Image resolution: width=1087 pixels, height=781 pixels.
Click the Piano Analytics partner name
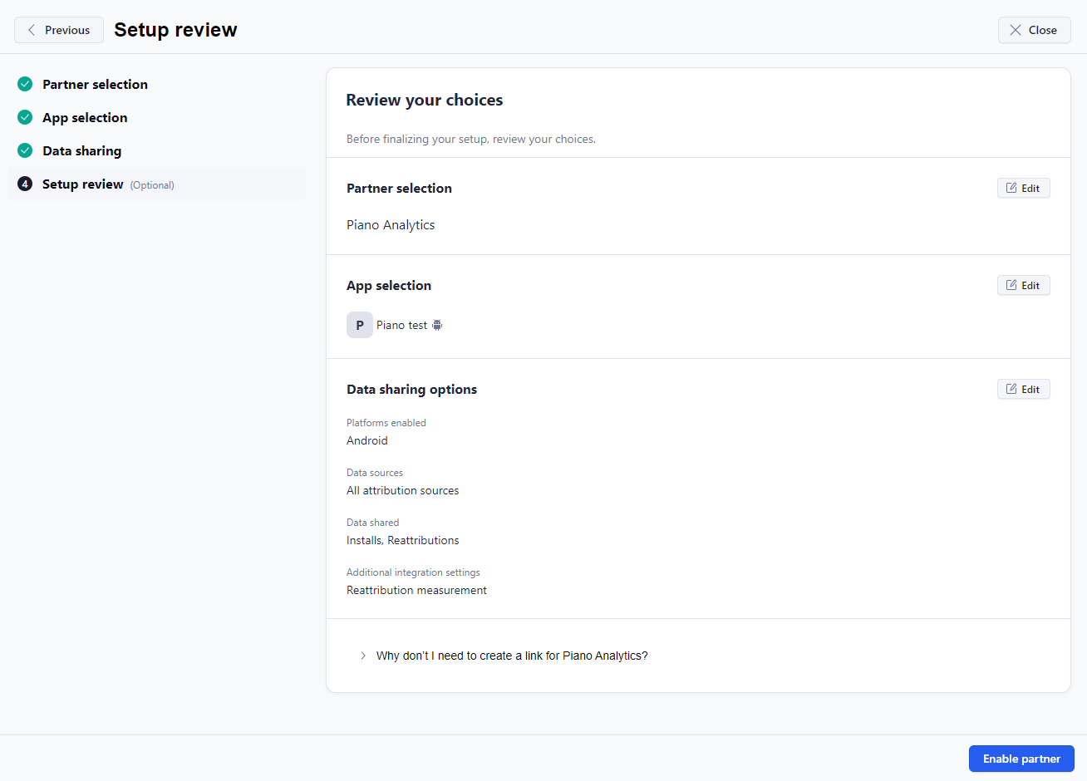(391, 224)
